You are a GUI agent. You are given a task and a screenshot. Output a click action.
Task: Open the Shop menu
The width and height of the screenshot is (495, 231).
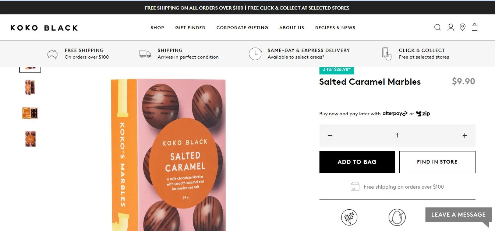[x=157, y=28]
